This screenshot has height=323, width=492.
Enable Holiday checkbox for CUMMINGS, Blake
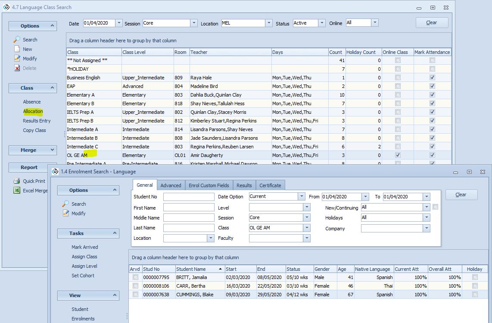click(x=475, y=295)
